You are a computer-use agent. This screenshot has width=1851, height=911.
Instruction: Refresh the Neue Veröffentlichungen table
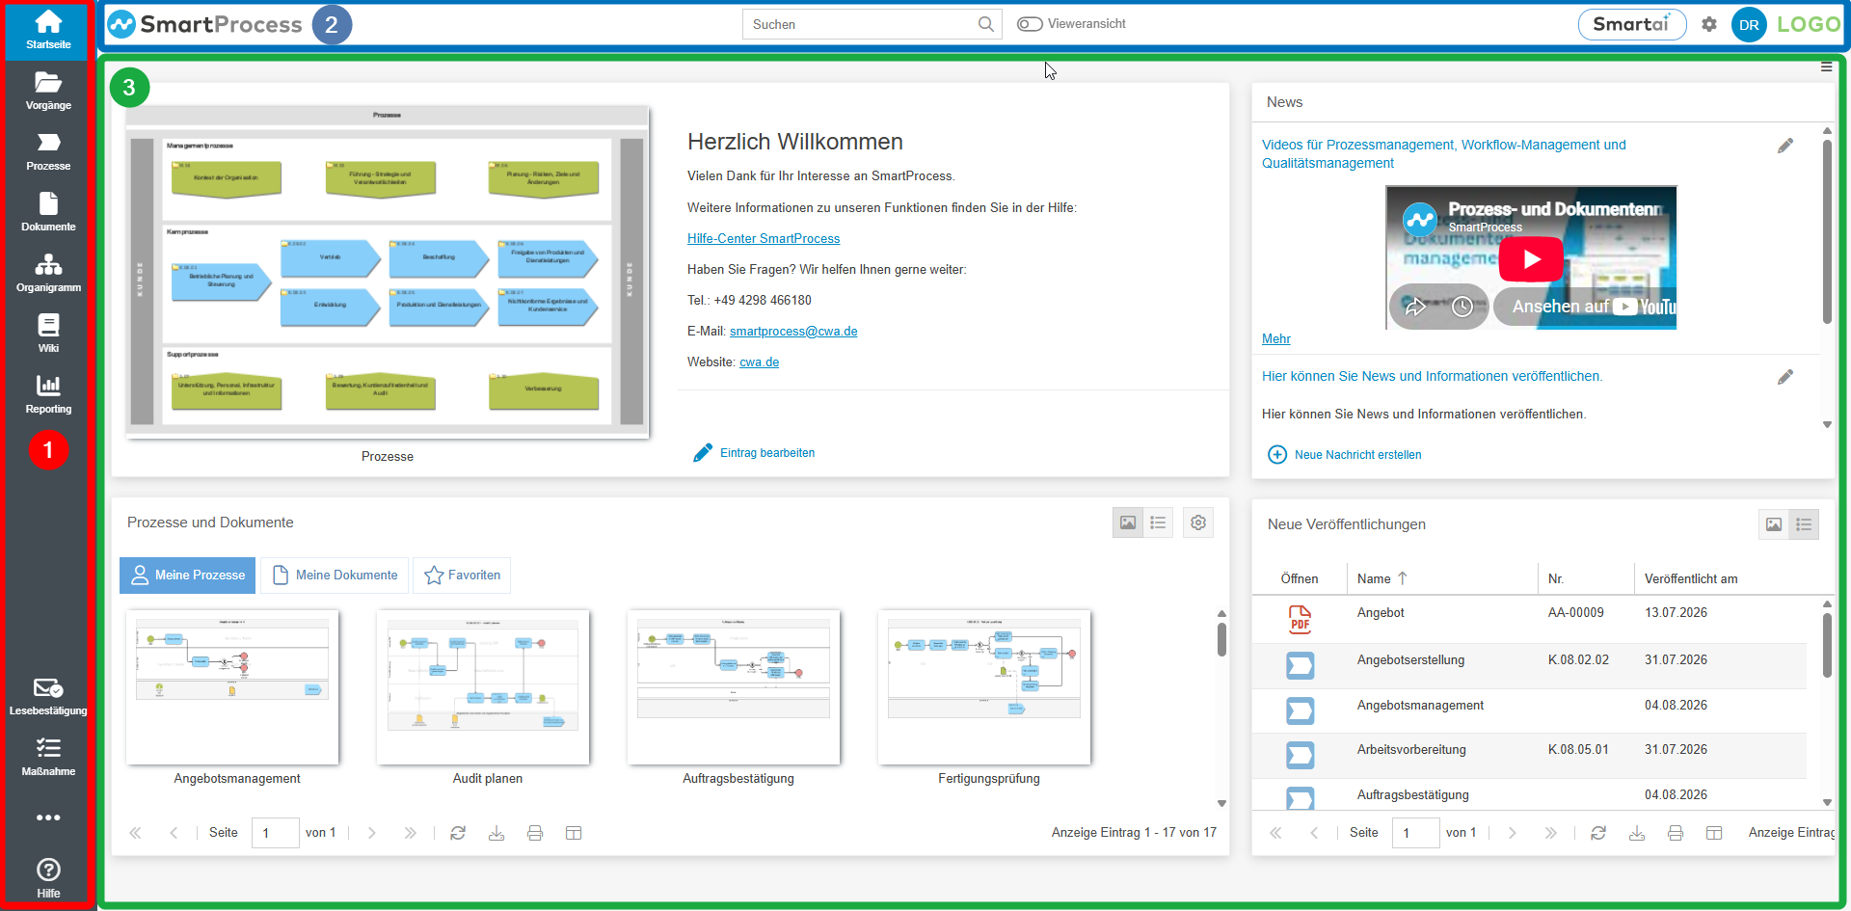pos(1598,833)
